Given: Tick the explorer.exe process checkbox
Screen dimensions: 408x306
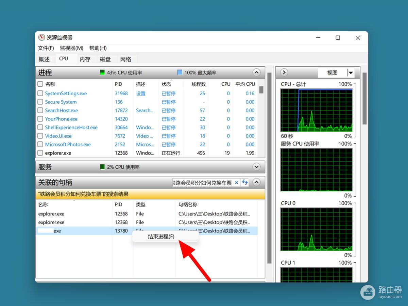Looking at the screenshot, I should [x=40, y=153].
